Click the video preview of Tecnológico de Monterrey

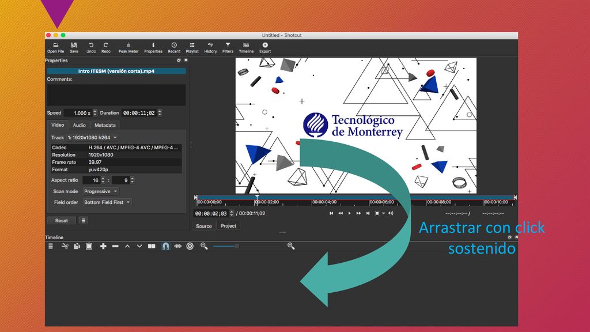pos(356,126)
